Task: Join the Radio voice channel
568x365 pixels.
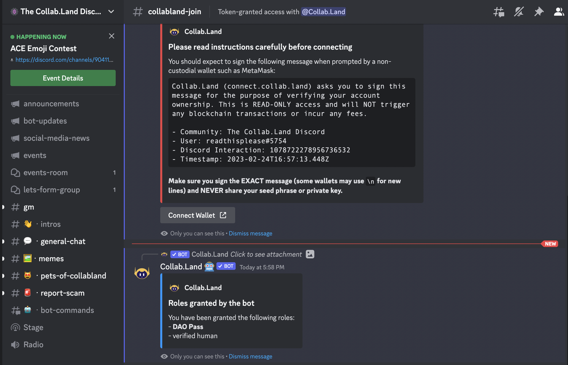Action: (x=63, y=345)
